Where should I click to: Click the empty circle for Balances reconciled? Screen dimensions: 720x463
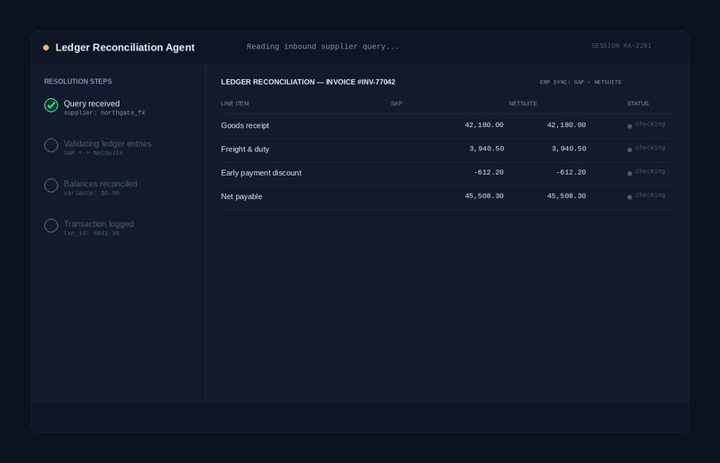[x=51, y=186]
